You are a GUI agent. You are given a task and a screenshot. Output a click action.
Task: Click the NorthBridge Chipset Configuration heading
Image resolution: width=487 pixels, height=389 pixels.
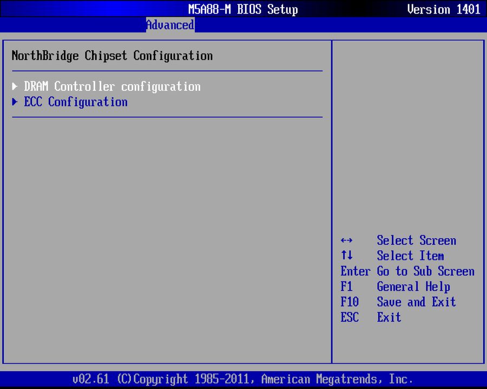(112, 56)
